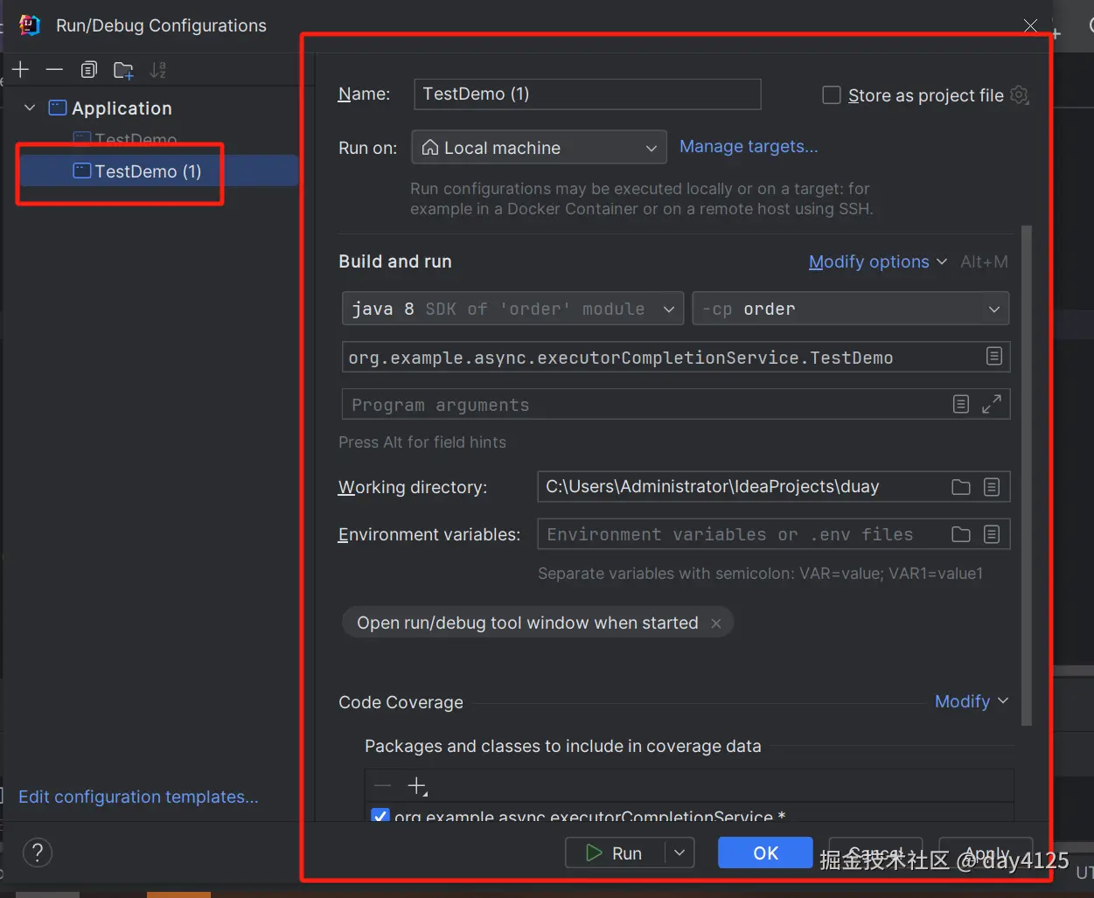Insert macros in Program arguments field

coord(960,404)
